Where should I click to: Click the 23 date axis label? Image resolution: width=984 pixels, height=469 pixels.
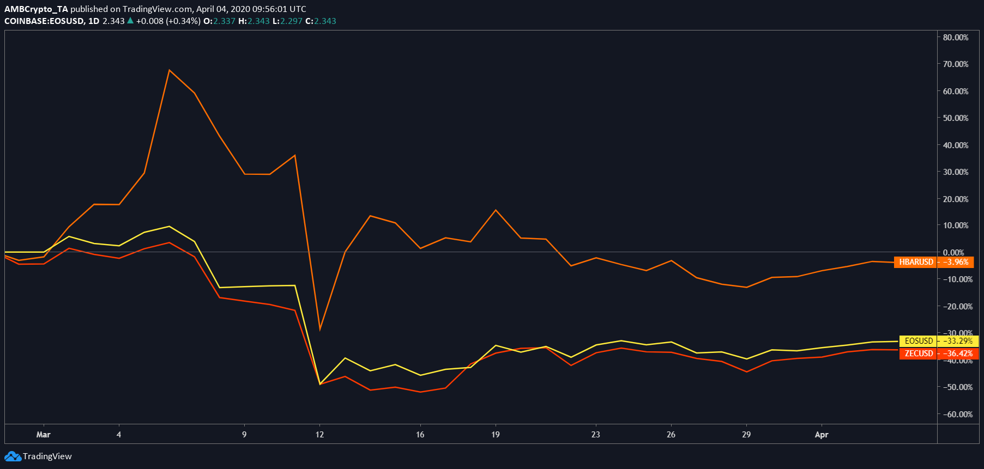pyautogui.click(x=595, y=435)
